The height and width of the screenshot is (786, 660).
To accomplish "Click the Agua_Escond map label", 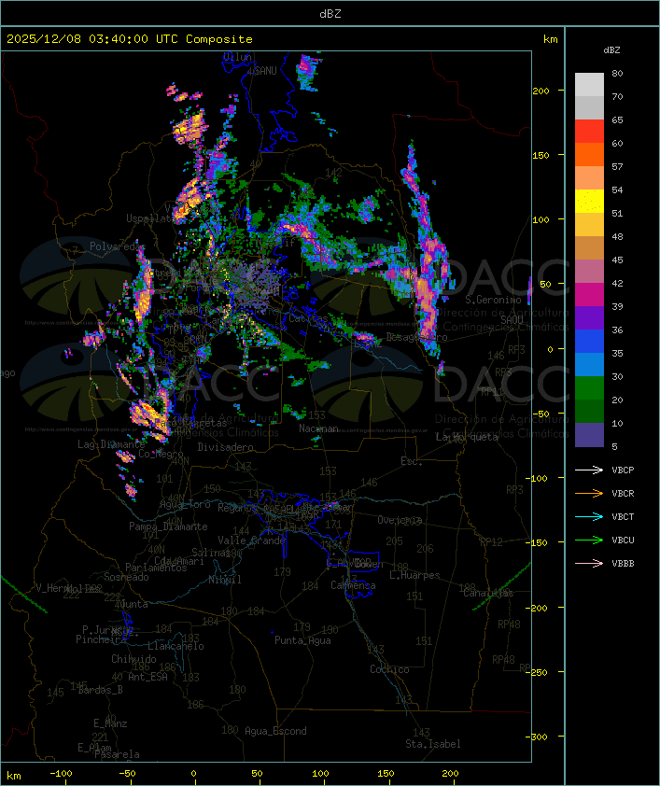I will 275,731.
